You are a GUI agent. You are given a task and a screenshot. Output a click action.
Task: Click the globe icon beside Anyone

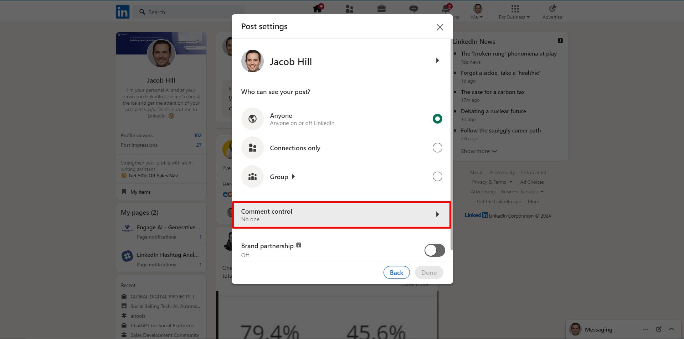click(x=252, y=119)
